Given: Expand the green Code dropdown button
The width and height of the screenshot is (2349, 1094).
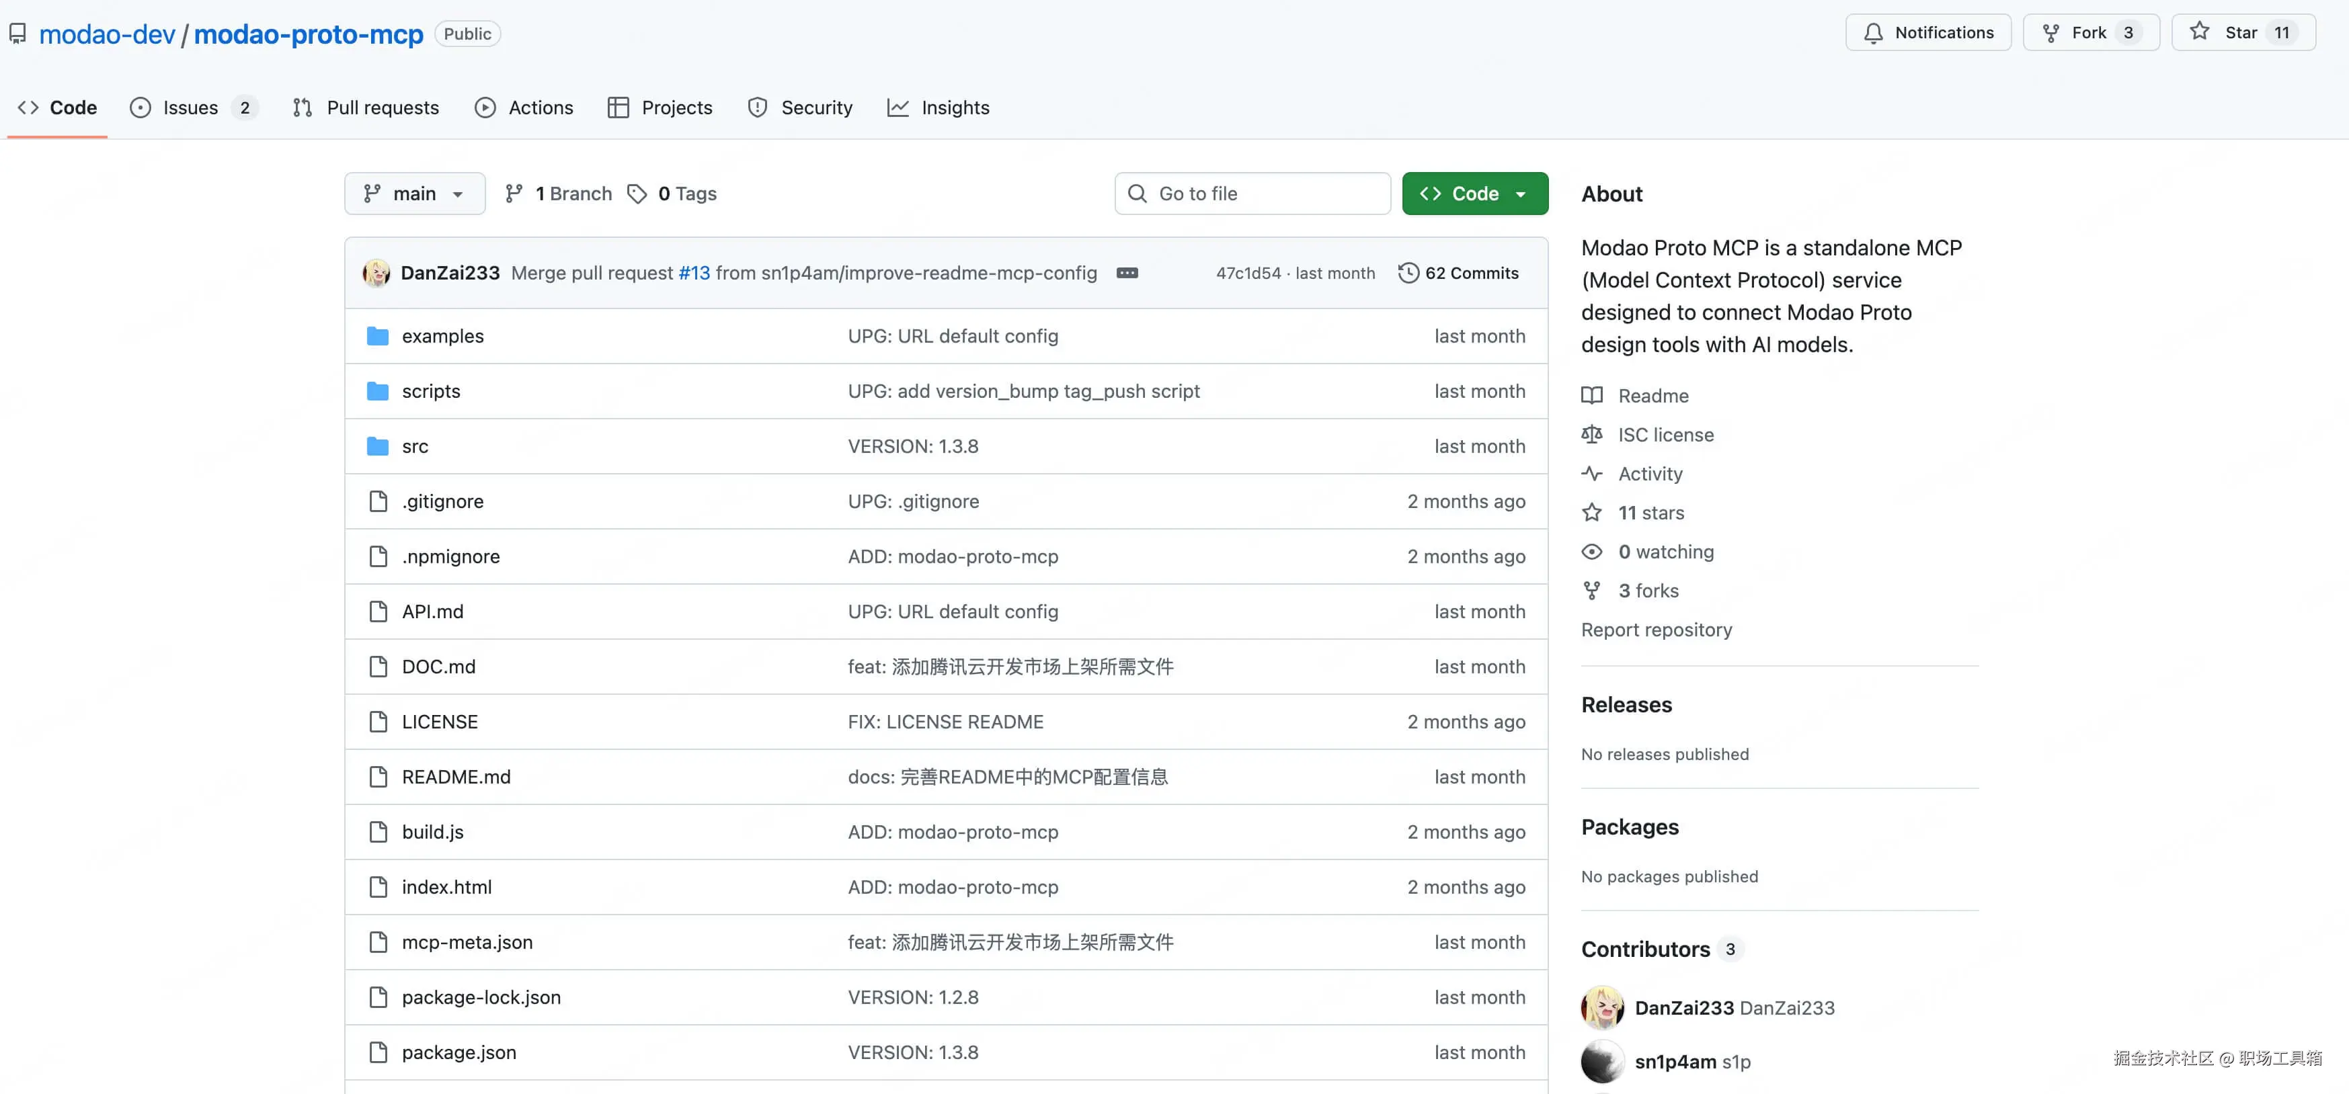Looking at the screenshot, I should coord(1474,194).
